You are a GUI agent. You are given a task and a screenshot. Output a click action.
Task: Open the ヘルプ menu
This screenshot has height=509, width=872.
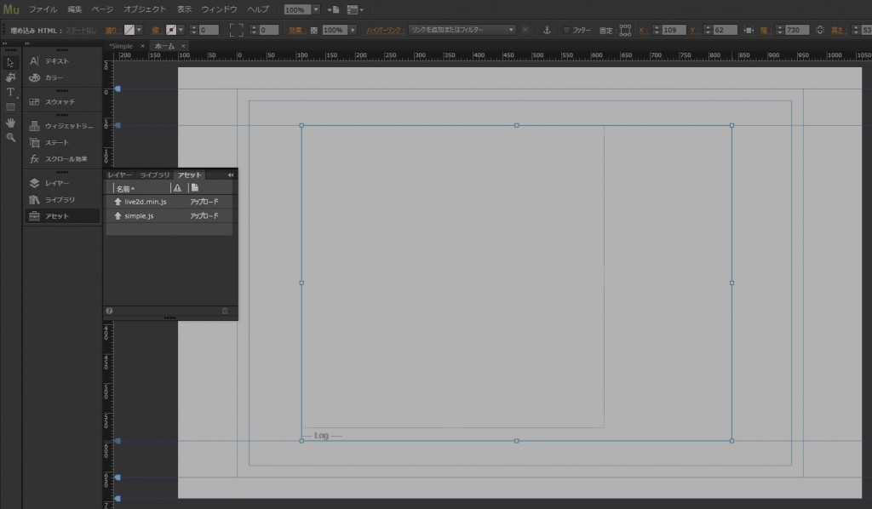coord(257,9)
